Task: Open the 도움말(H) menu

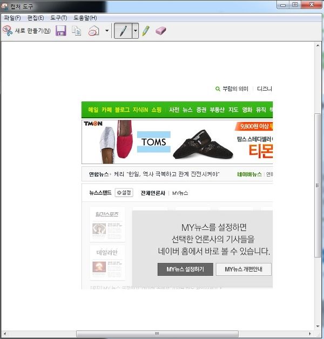Action: [x=85, y=18]
